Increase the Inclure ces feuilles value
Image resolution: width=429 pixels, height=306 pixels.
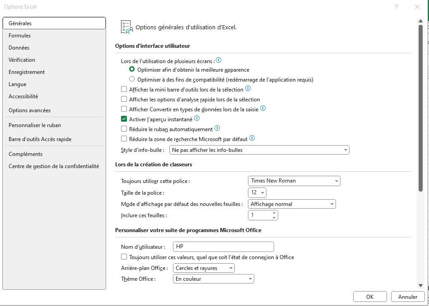point(274,213)
